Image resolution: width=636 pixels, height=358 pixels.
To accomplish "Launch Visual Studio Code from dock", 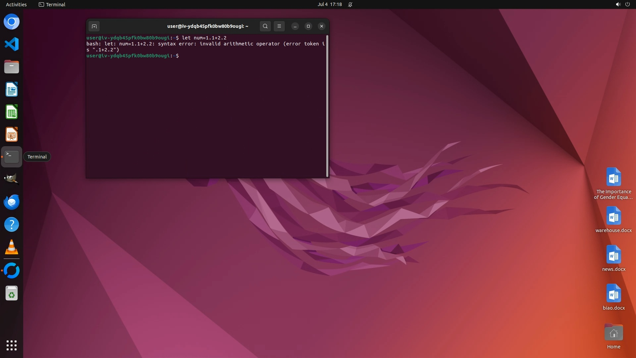I will pyautogui.click(x=12, y=44).
